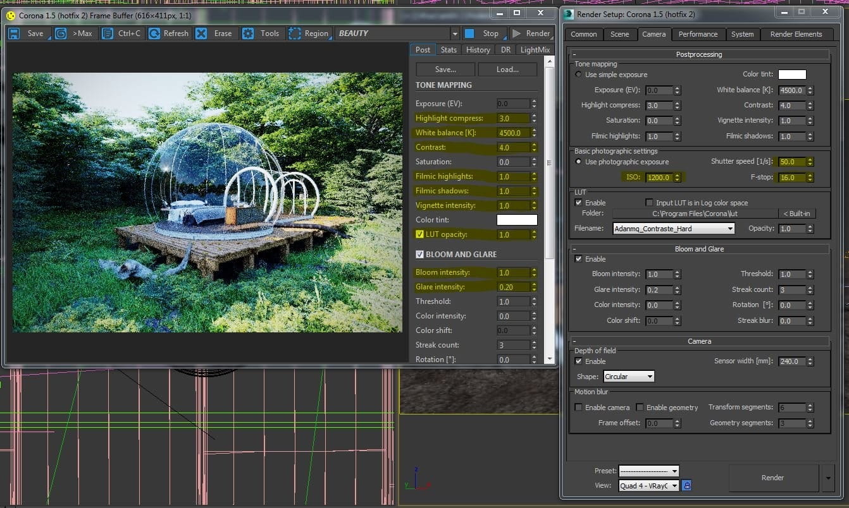Click the >Max send-to-Max icon

(x=61, y=33)
